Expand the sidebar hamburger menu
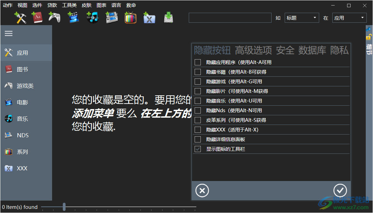The image size is (373, 213). tap(8, 33)
